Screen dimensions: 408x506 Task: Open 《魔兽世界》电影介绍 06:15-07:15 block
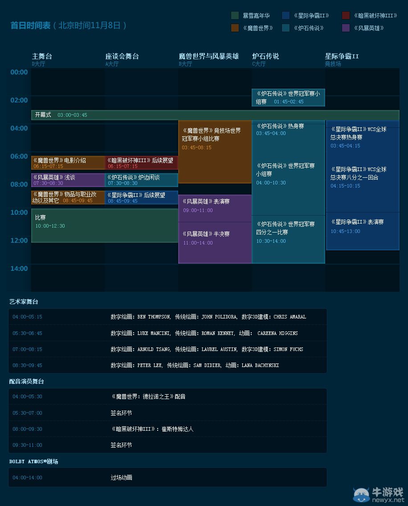click(68, 163)
